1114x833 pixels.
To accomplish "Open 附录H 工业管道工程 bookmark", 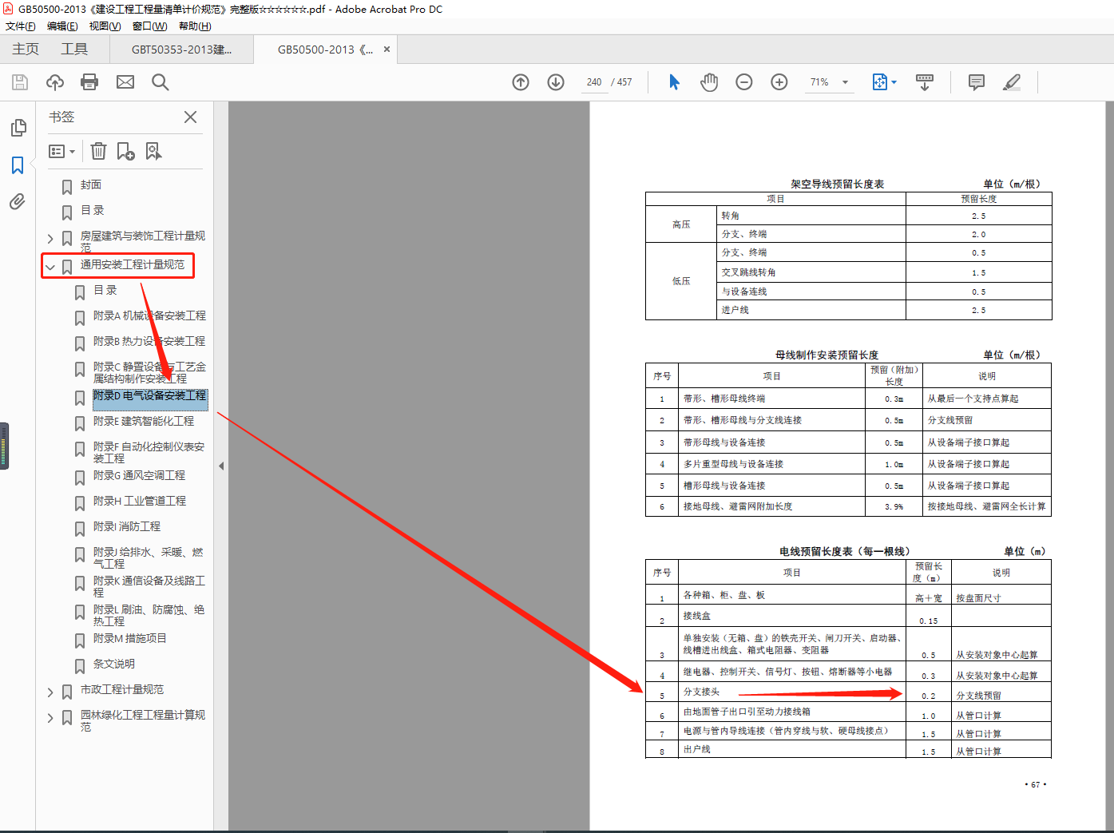I will pos(140,501).
